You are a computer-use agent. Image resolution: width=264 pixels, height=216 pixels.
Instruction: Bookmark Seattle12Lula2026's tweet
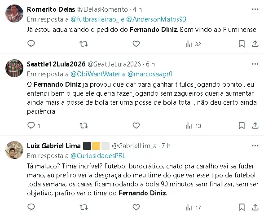(242, 126)
